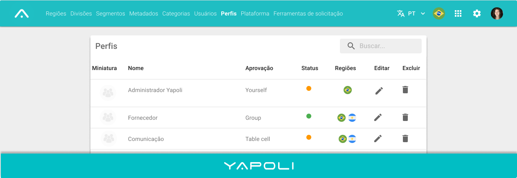The width and height of the screenshot is (517, 178).
Task: Click the green status dot for Fornecedor
Action: click(x=309, y=116)
